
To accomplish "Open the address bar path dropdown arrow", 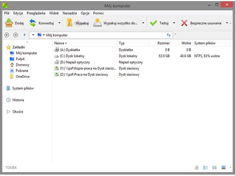I will 33,35.
